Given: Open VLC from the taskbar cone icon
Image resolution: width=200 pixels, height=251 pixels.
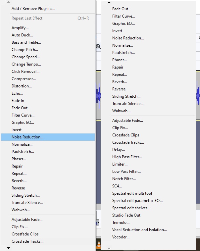Looking at the screenshot, I should coord(98,245).
